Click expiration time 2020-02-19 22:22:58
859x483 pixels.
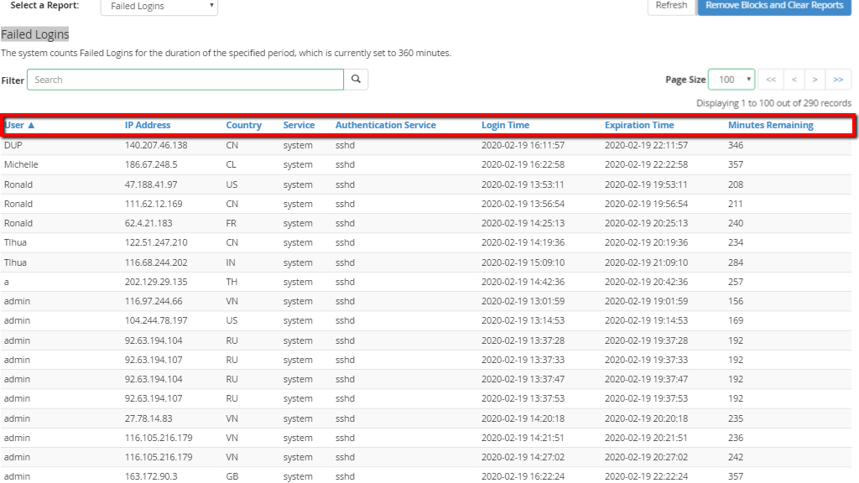pyautogui.click(x=647, y=164)
